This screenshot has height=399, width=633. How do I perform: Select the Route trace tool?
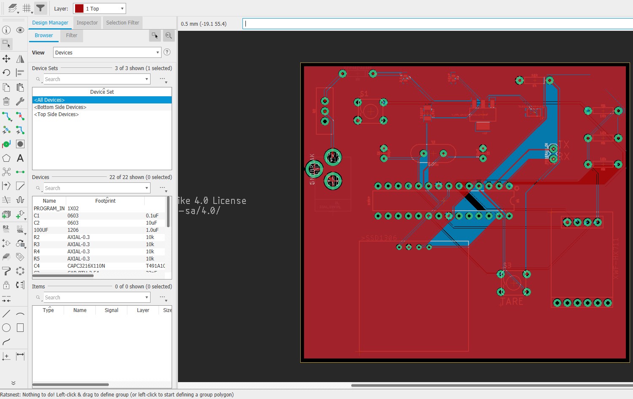point(6,116)
